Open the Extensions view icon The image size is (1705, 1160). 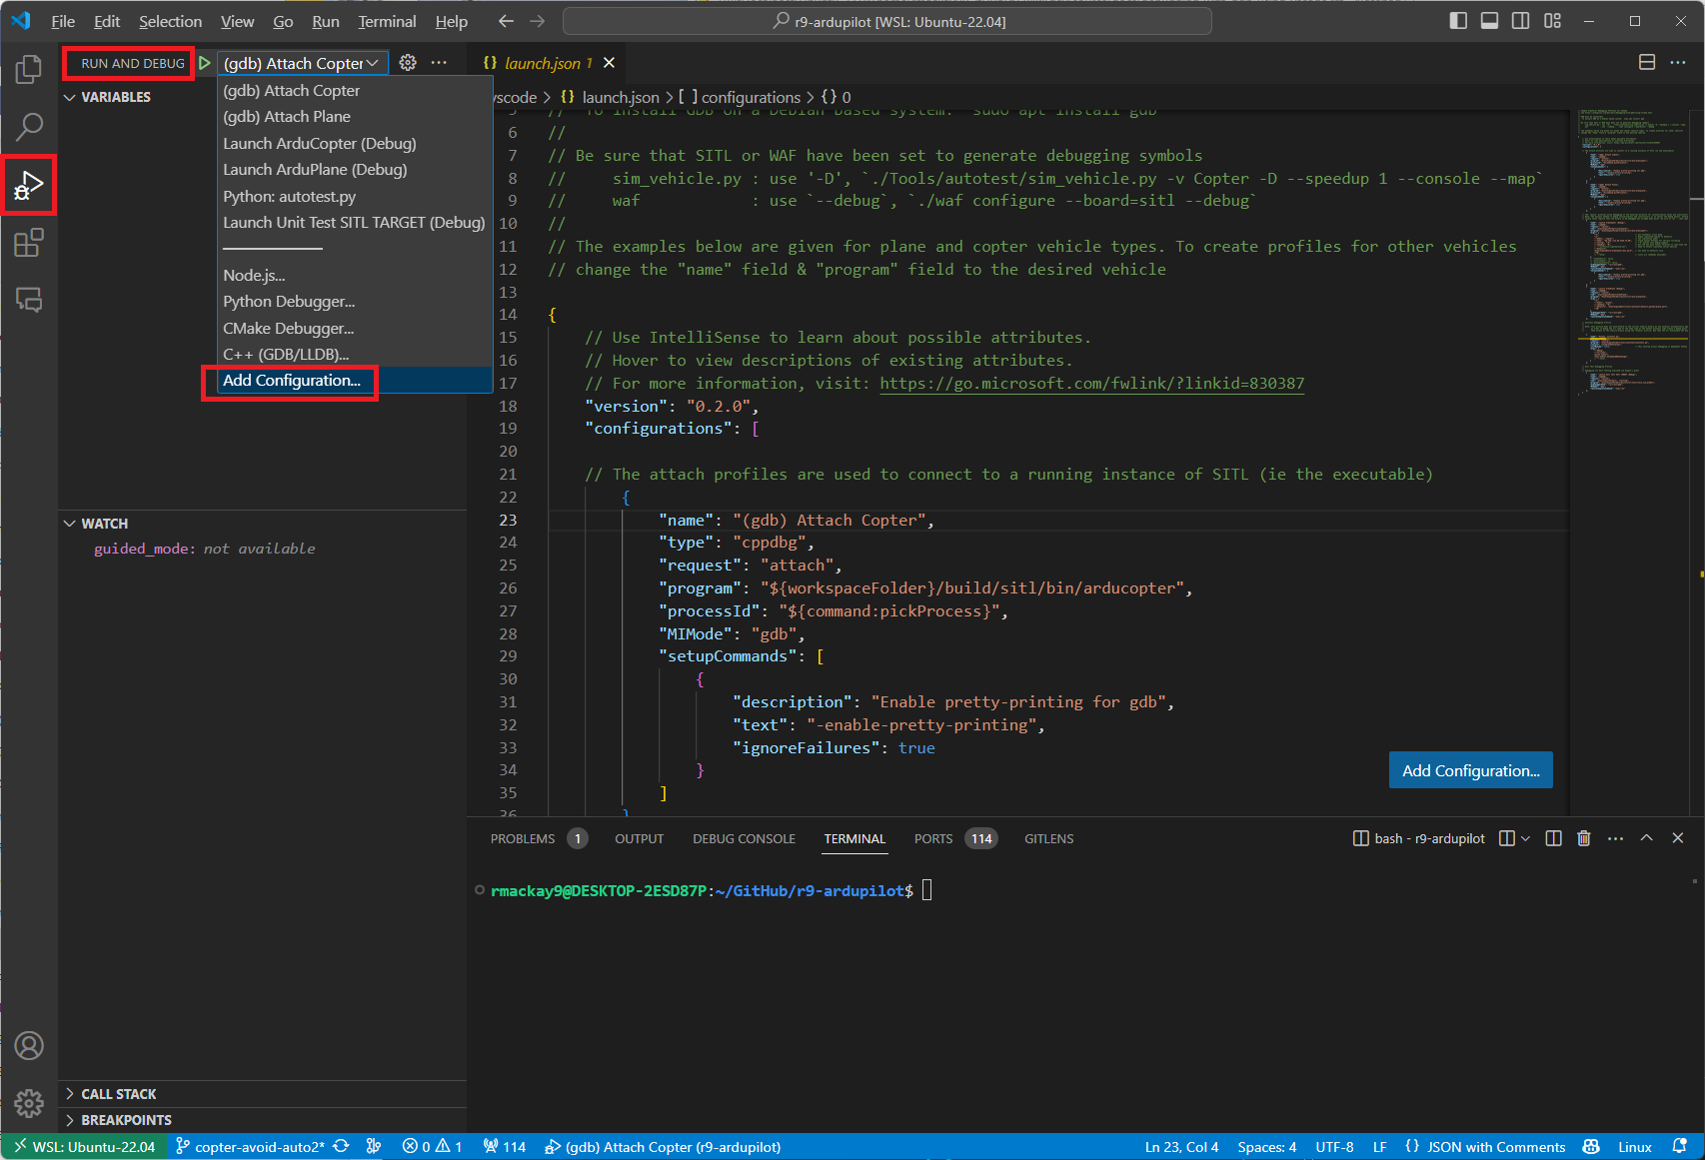[x=29, y=243]
